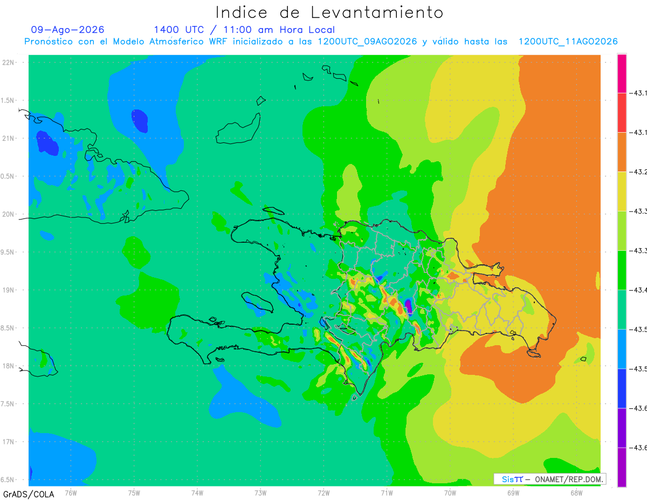The image size is (647, 500).
Task: Click the '6.5N' latitude label
Action: click(x=9, y=480)
